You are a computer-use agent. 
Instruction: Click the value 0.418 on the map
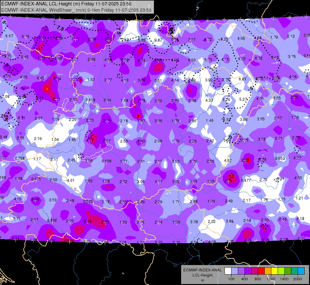(90, 100)
